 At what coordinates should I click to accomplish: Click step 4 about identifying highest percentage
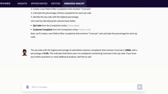tap(55, 17)
